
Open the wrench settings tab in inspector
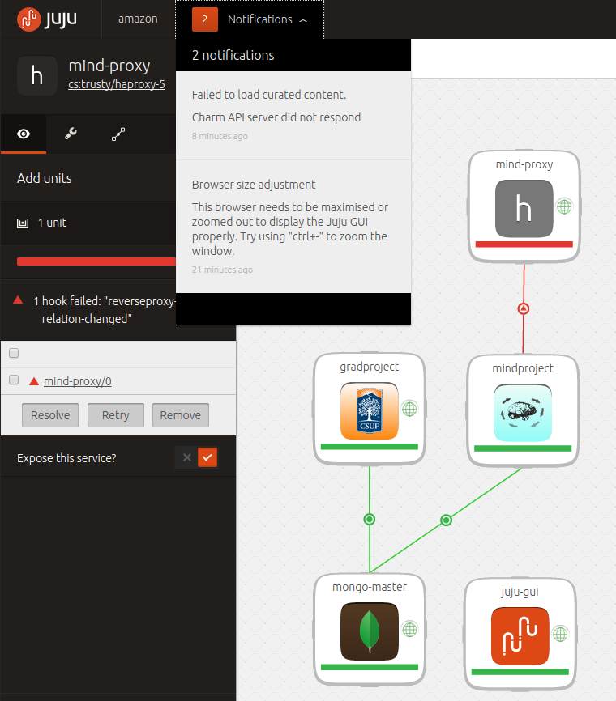coord(71,134)
